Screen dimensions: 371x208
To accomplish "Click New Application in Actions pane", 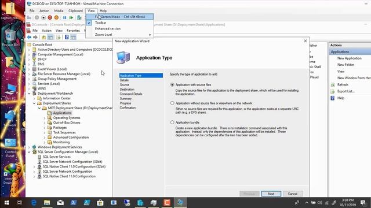I will pyautogui.click(x=350, y=58).
